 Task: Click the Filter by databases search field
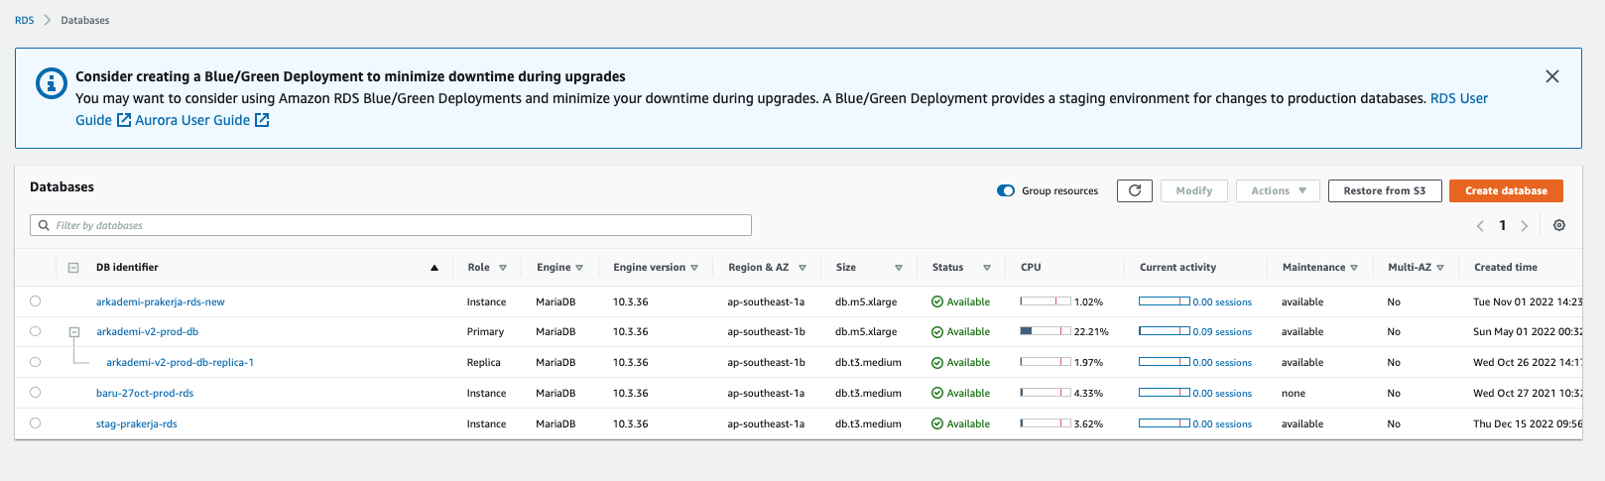click(397, 225)
